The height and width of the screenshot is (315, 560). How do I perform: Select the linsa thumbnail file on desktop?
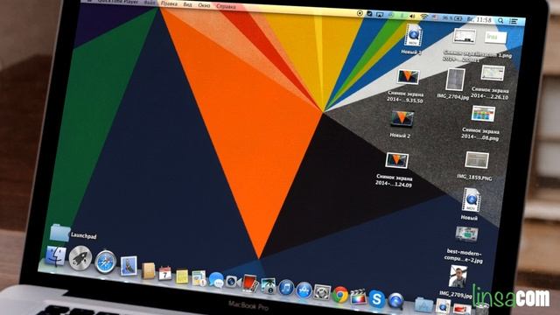click(495, 38)
